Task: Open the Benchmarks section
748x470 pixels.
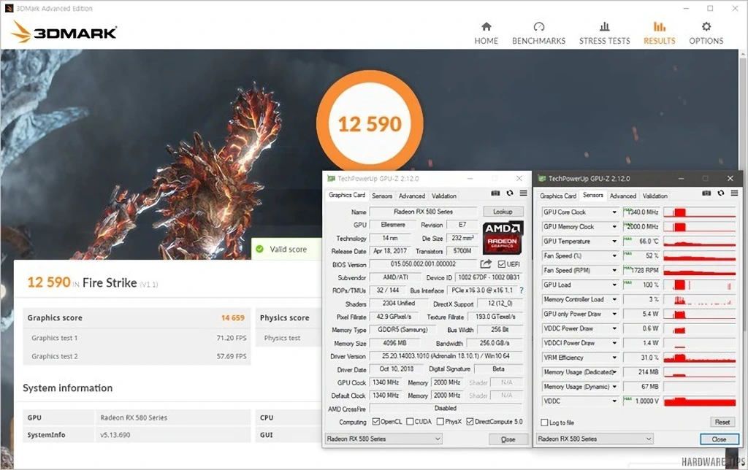Action: (538, 34)
